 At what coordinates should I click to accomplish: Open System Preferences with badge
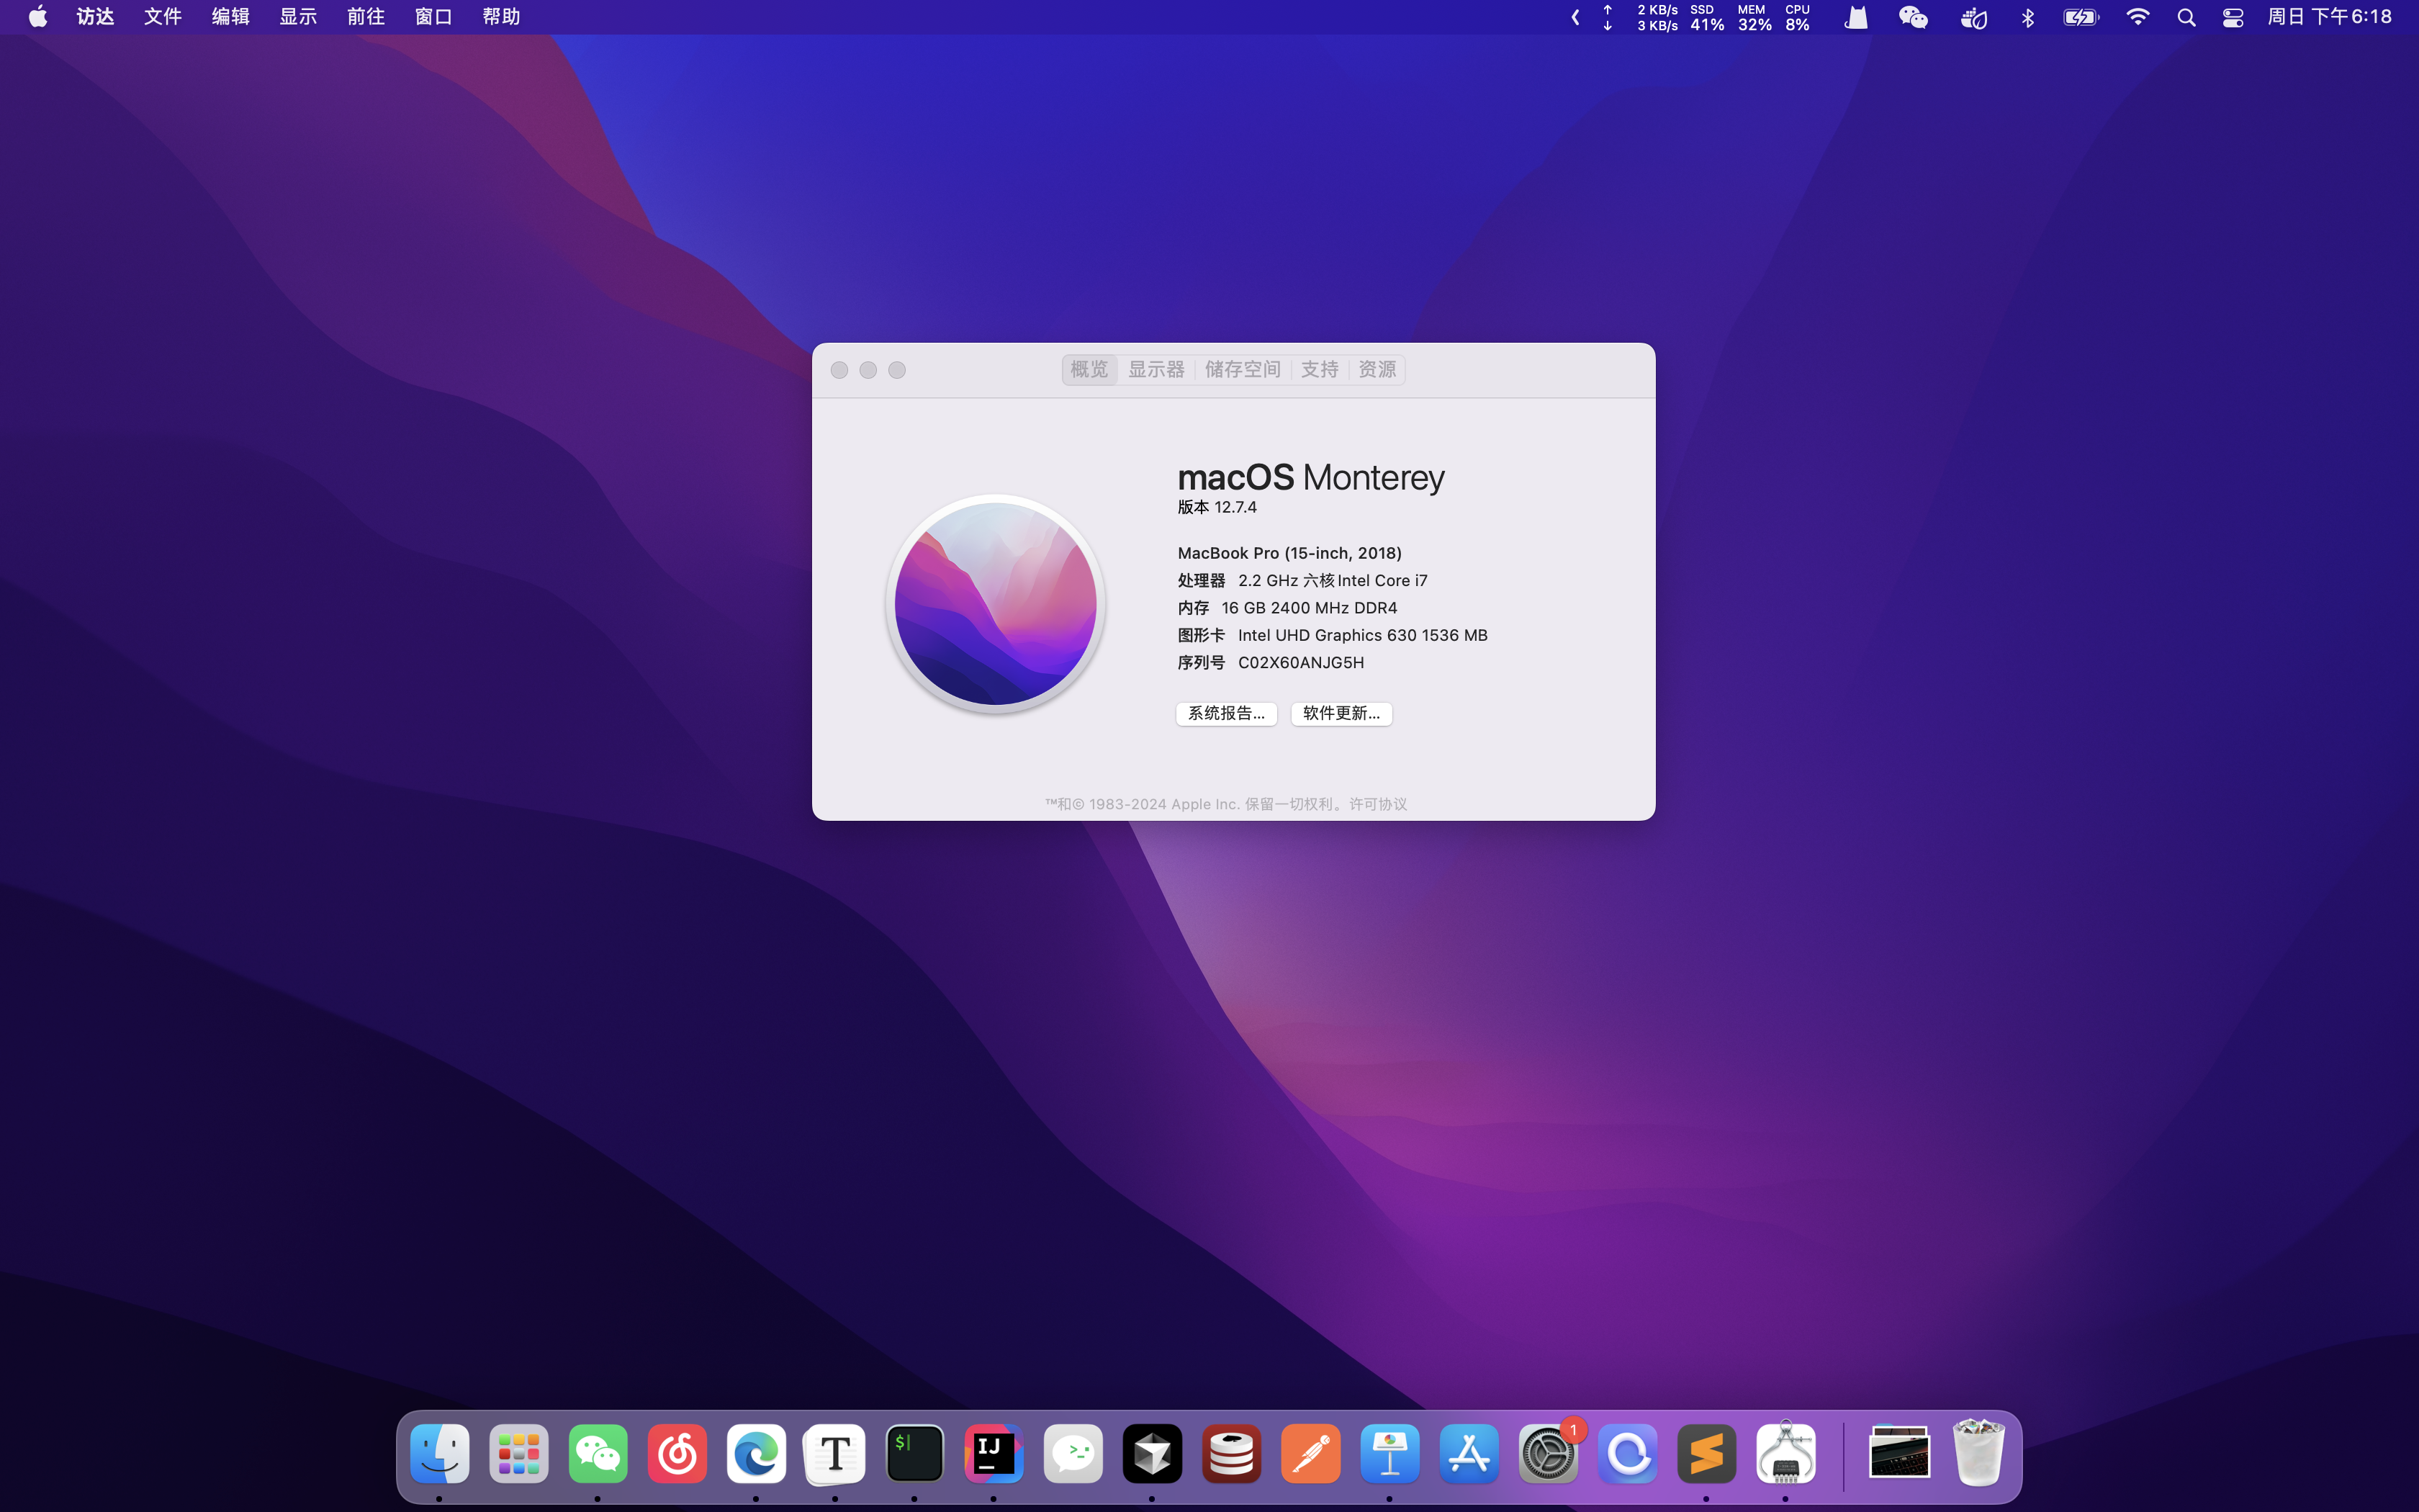(1549, 1453)
